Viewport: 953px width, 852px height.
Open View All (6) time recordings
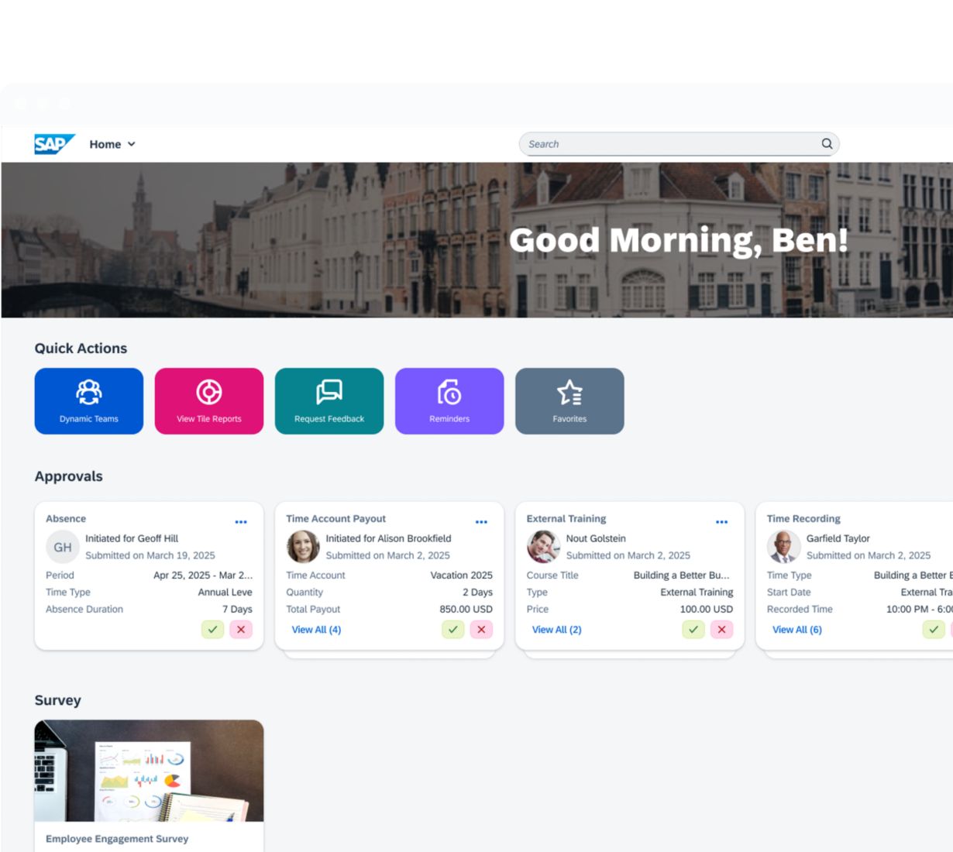tap(796, 630)
